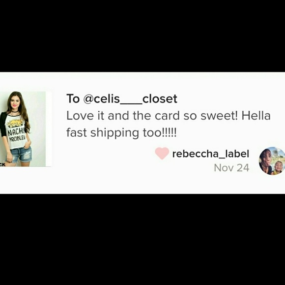
Task: Click the black bar below the comment card
Action: click(x=142, y=239)
